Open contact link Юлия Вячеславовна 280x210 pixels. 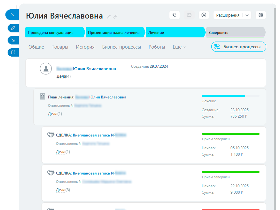pyautogui.click(x=94, y=69)
